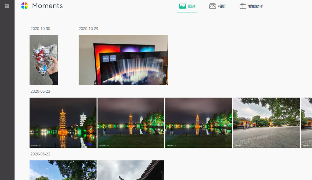
Task: Switch to the 相册 tab
Action: tap(217, 6)
